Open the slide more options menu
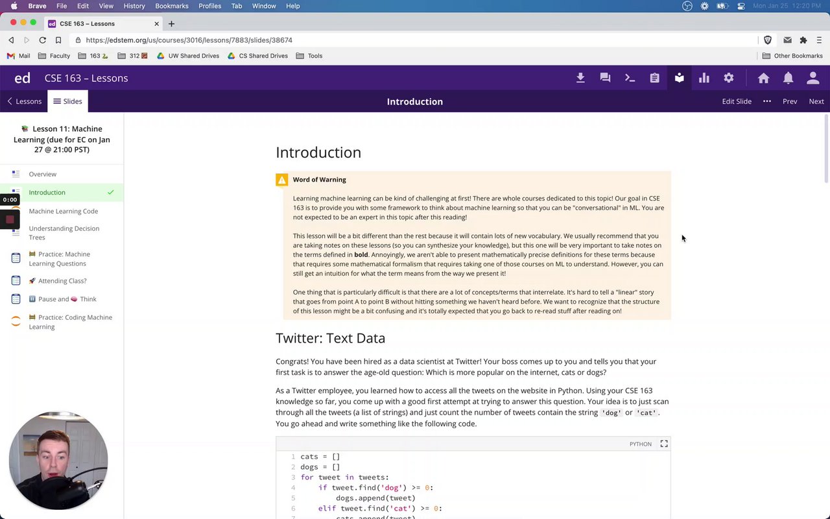 pyautogui.click(x=767, y=101)
